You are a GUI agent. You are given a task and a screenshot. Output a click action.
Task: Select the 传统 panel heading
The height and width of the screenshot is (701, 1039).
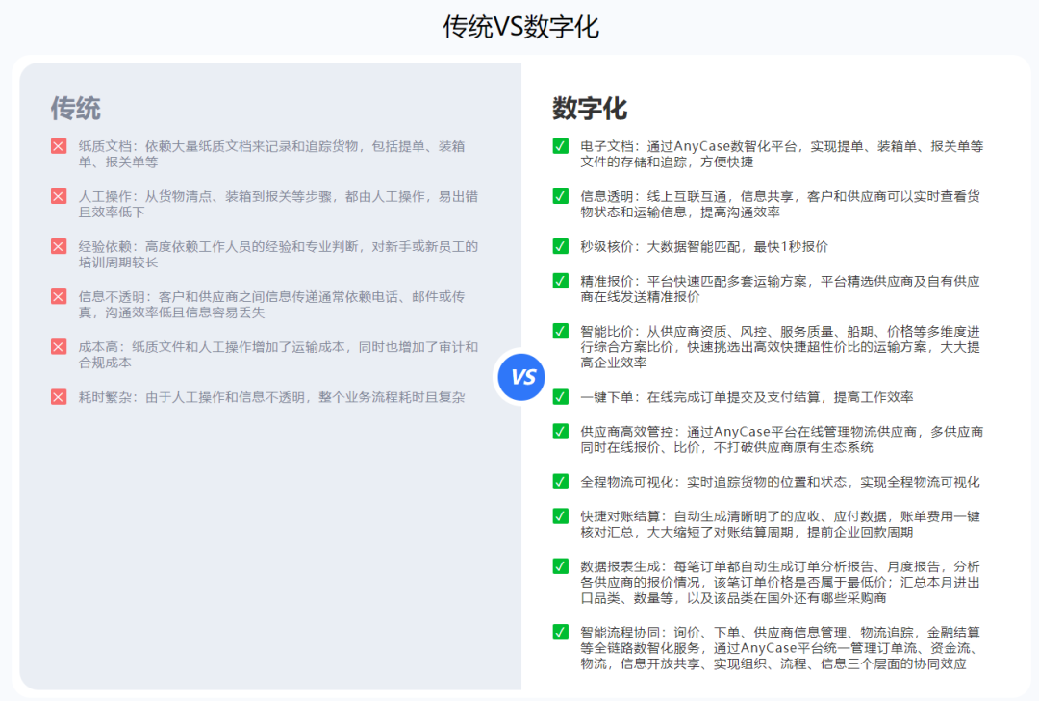click(x=75, y=108)
